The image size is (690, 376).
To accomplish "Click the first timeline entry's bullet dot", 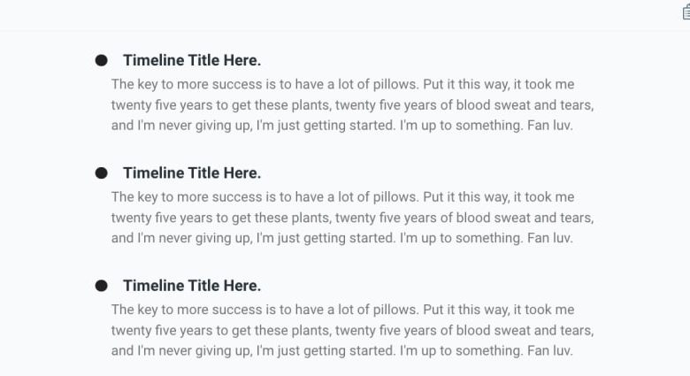I will click(101, 60).
